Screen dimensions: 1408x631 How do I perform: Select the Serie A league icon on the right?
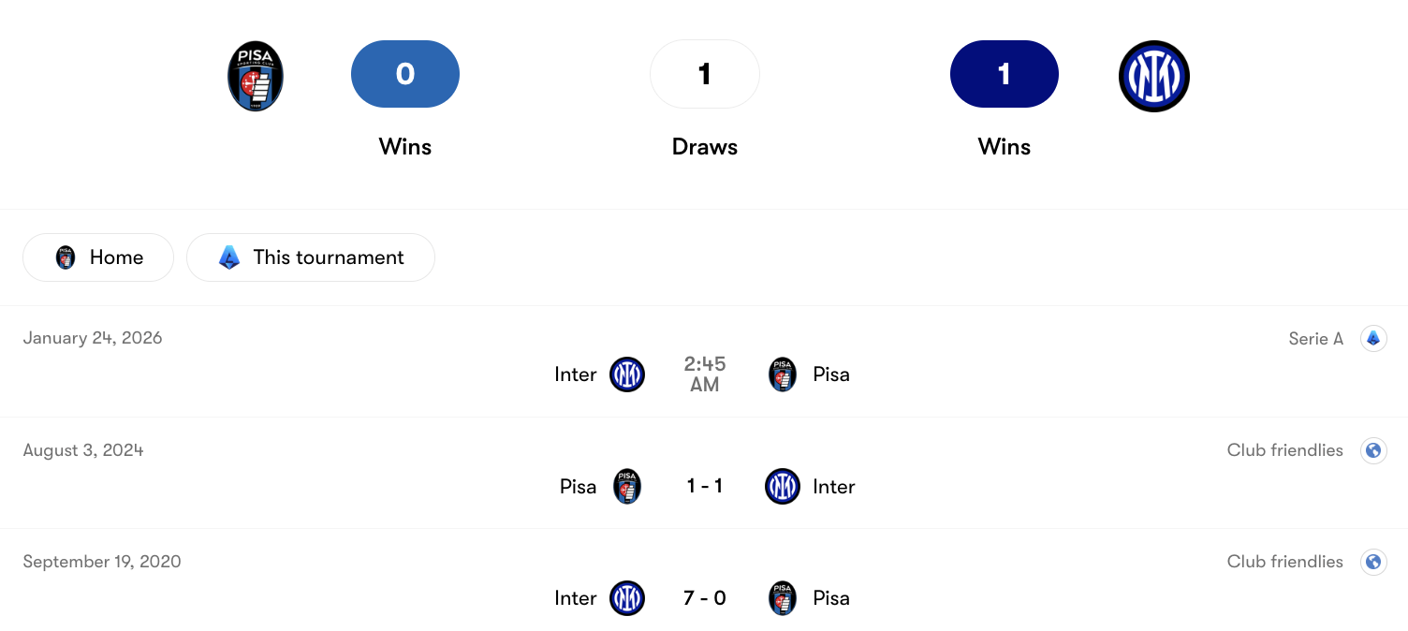pos(1373,338)
